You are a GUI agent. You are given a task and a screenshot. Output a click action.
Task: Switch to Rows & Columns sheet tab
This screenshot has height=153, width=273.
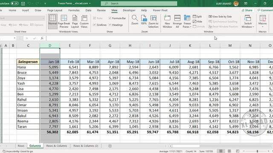(57, 146)
